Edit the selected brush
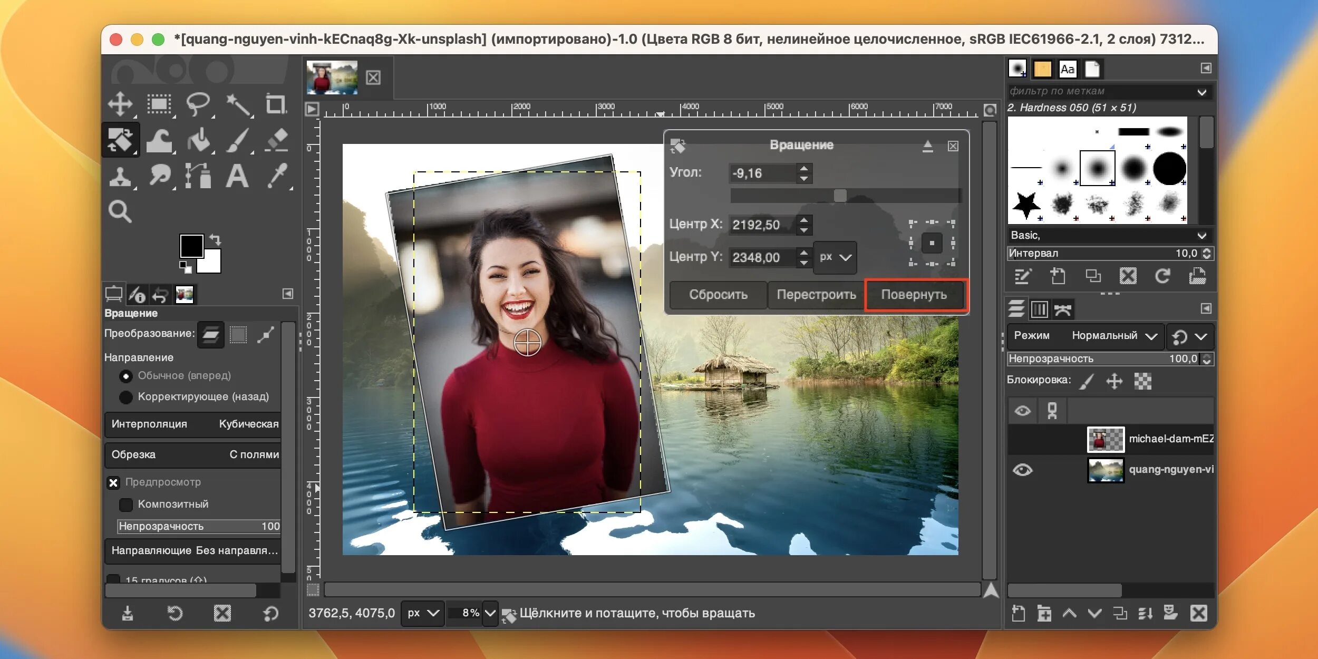Screen dimensions: 1318x659 coord(1023,276)
